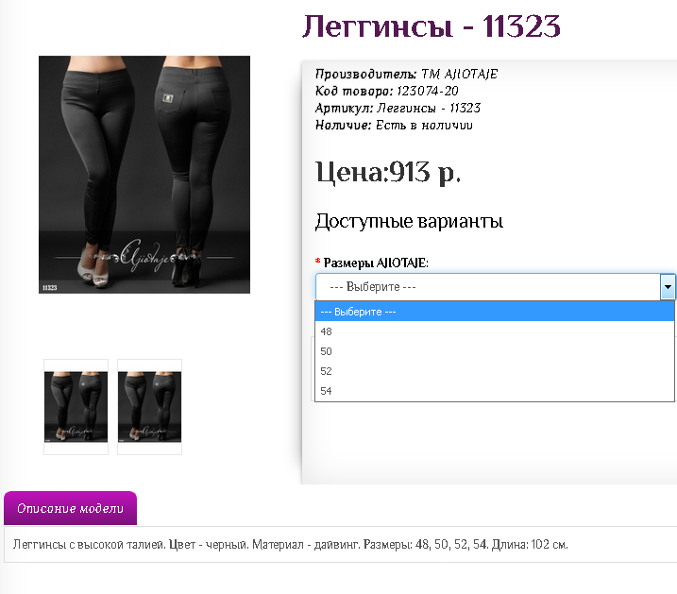View the first small leggings thumbnail
This screenshot has height=594, width=677.
(x=76, y=407)
